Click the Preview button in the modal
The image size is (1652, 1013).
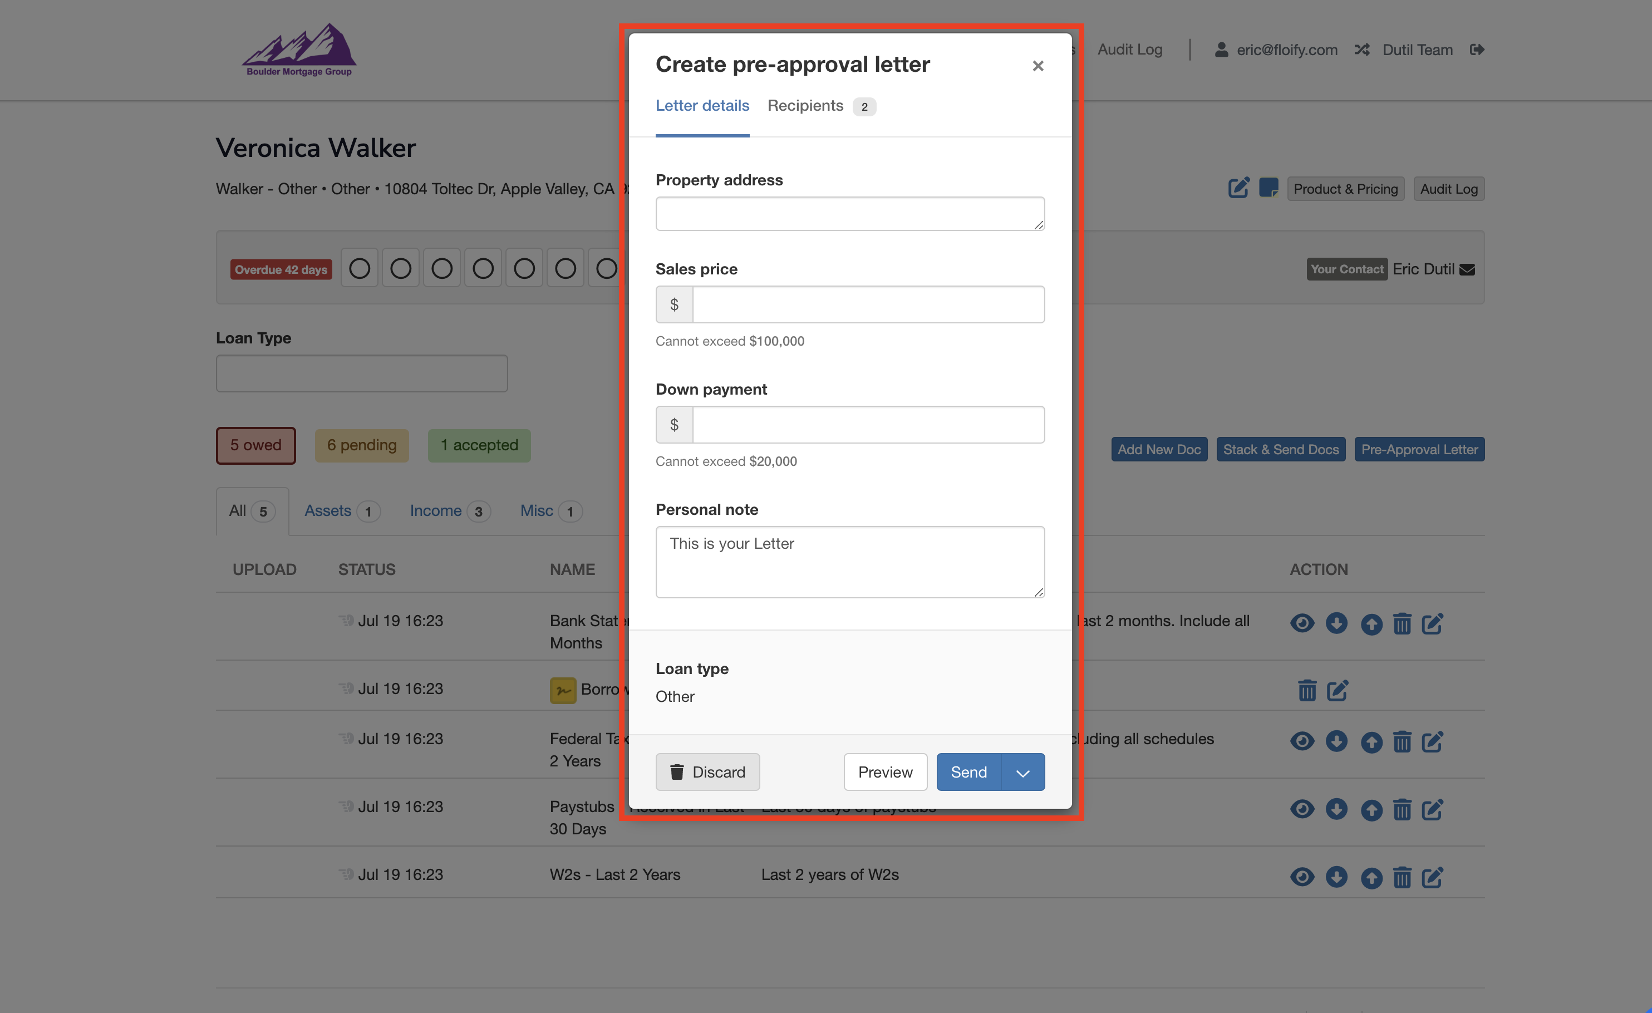point(885,773)
